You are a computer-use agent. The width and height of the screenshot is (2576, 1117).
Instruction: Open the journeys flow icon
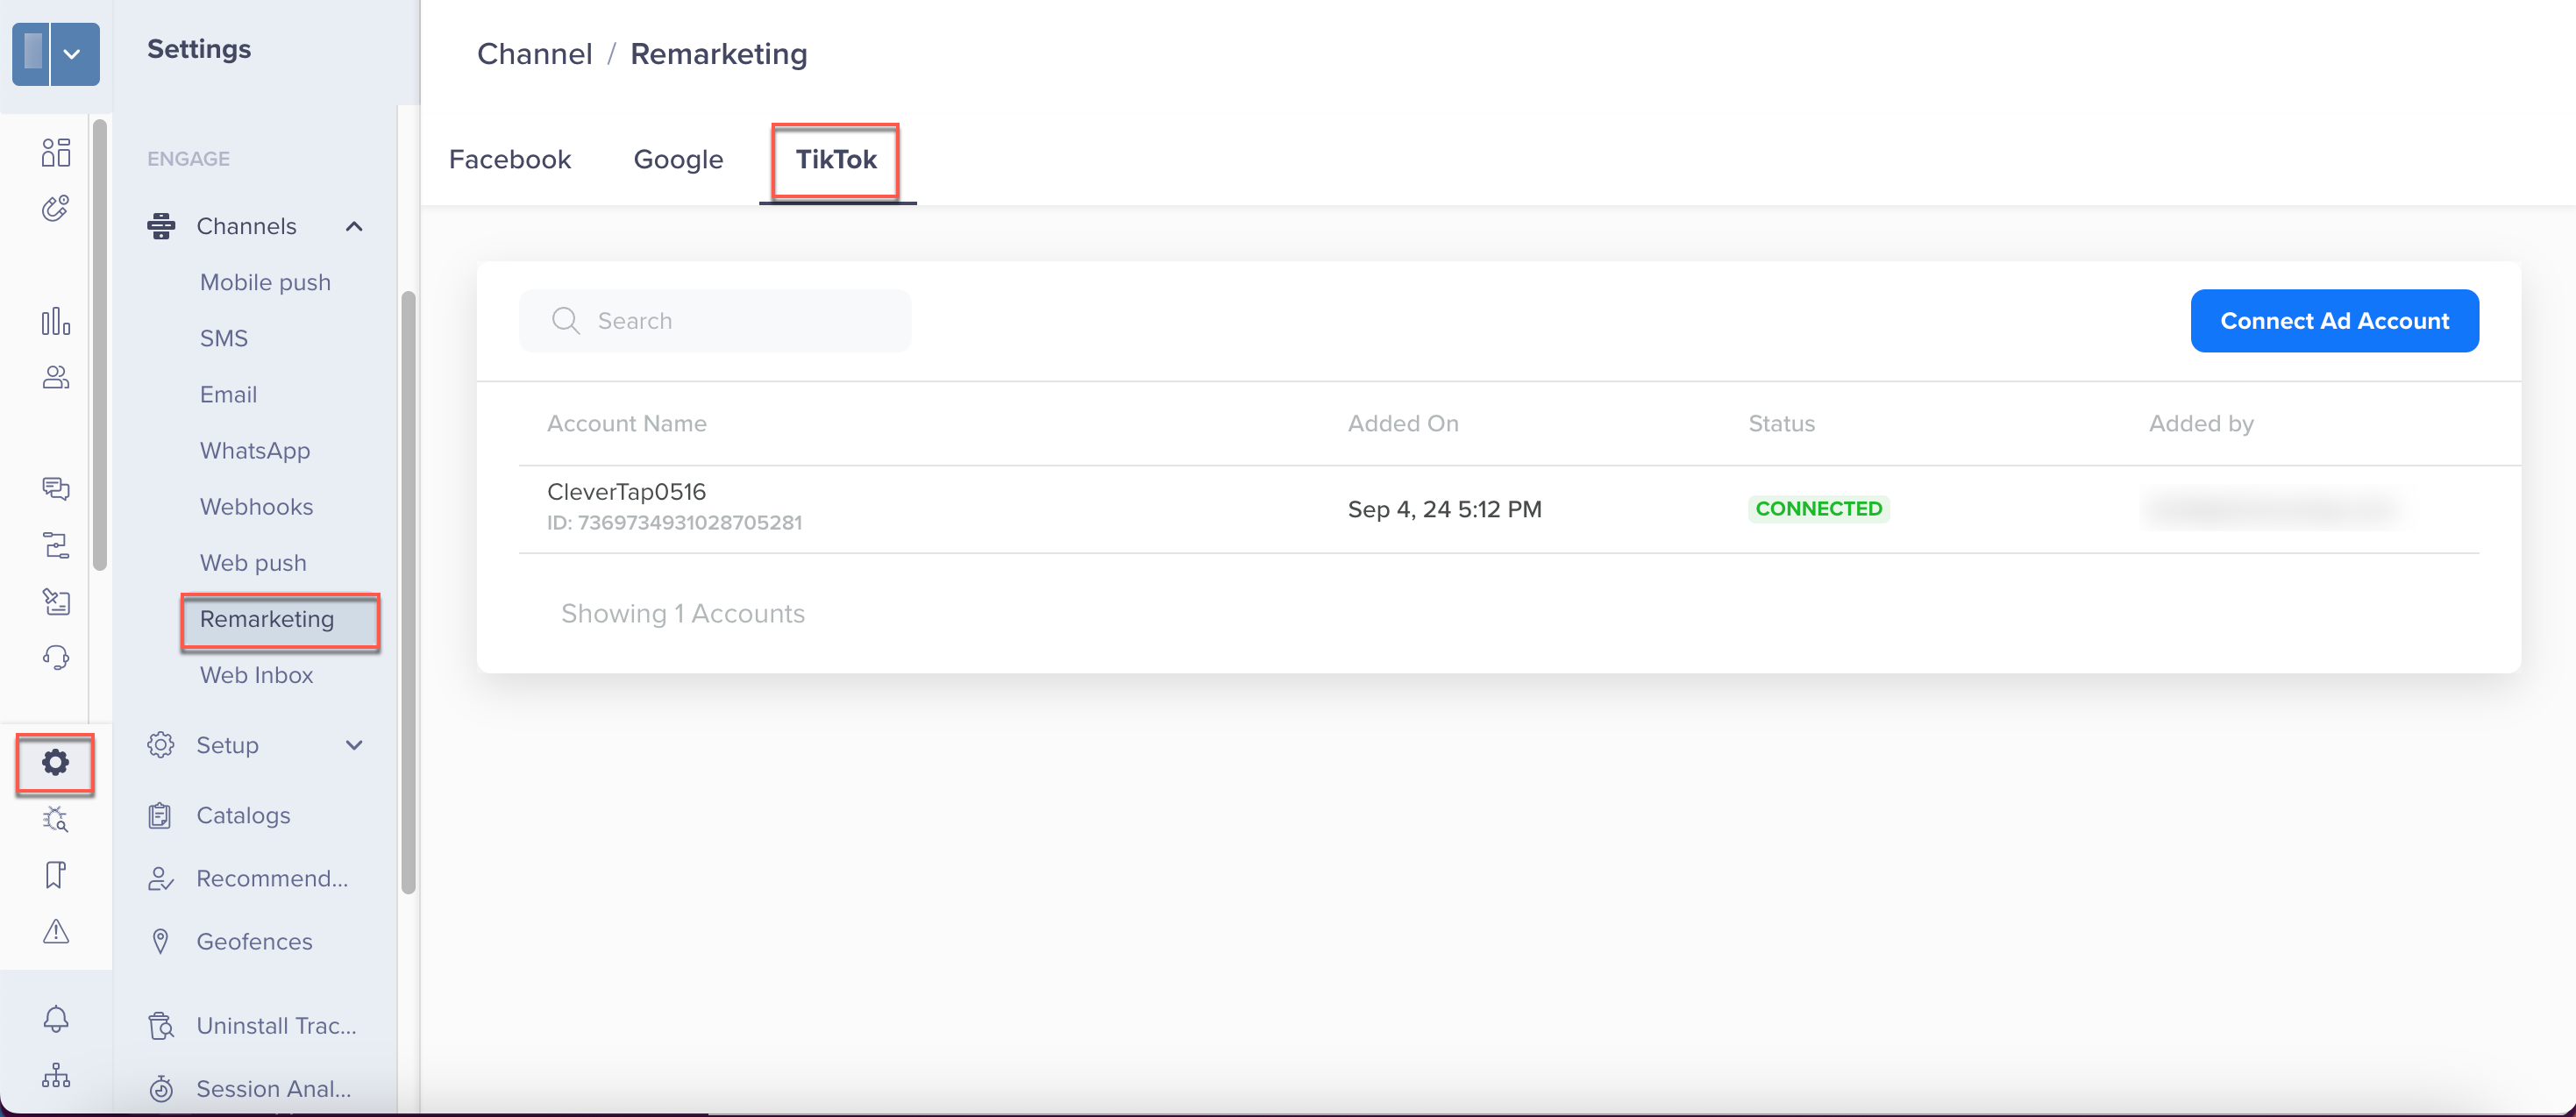point(56,545)
